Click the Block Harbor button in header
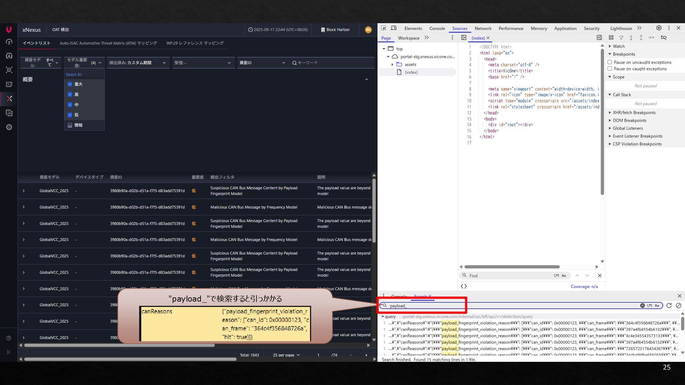The image size is (685, 385). 335,30
